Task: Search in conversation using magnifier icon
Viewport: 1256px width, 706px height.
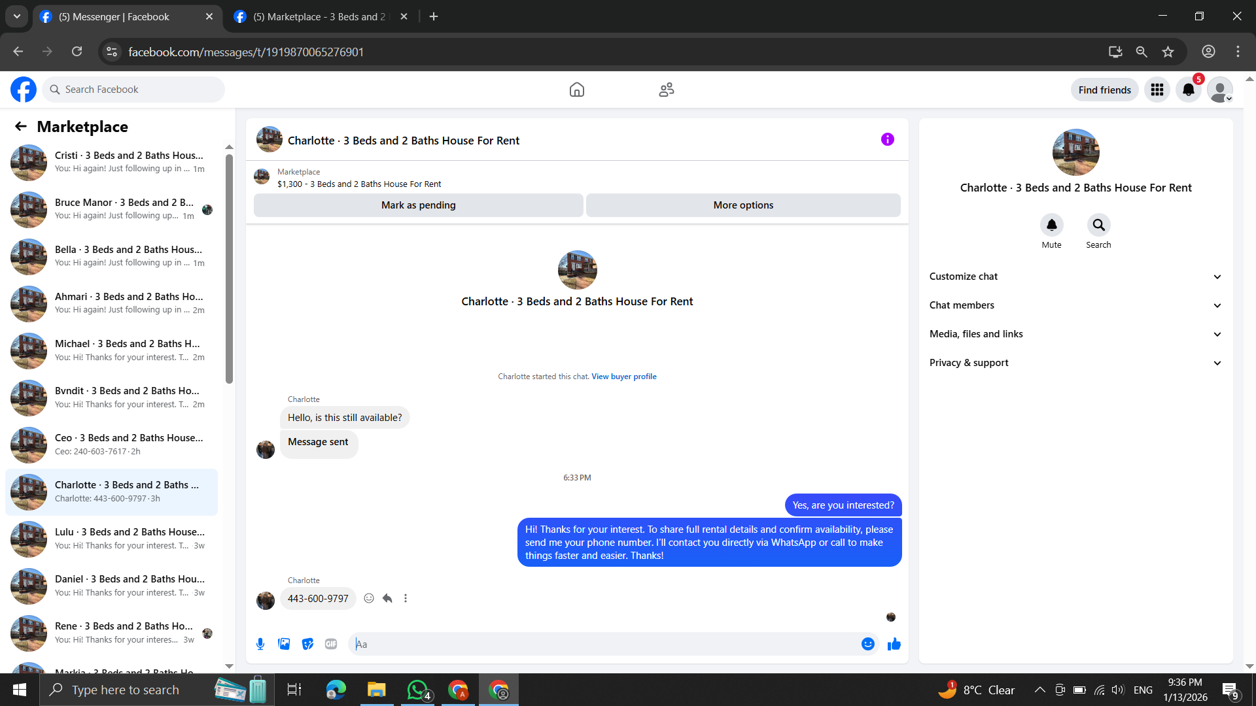Action: click(1098, 225)
